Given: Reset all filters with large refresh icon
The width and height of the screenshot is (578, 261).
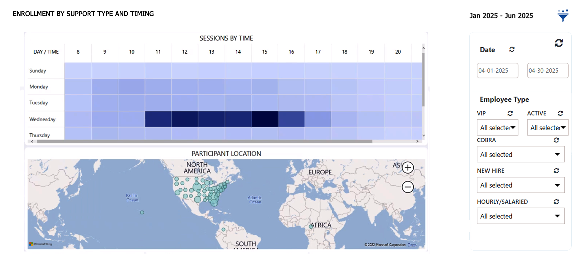Looking at the screenshot, I should point(559,43).
